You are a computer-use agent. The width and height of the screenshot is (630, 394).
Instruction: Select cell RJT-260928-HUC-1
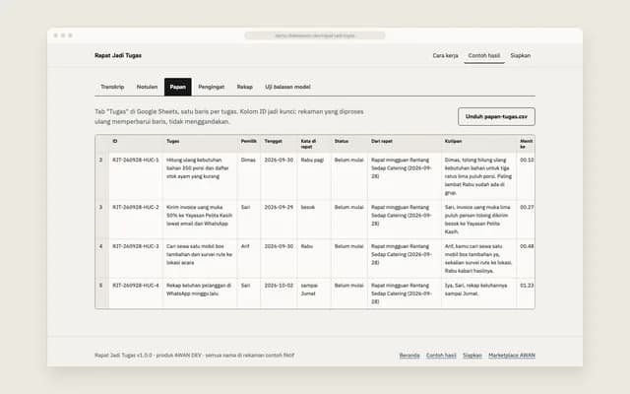coord(136,176)
